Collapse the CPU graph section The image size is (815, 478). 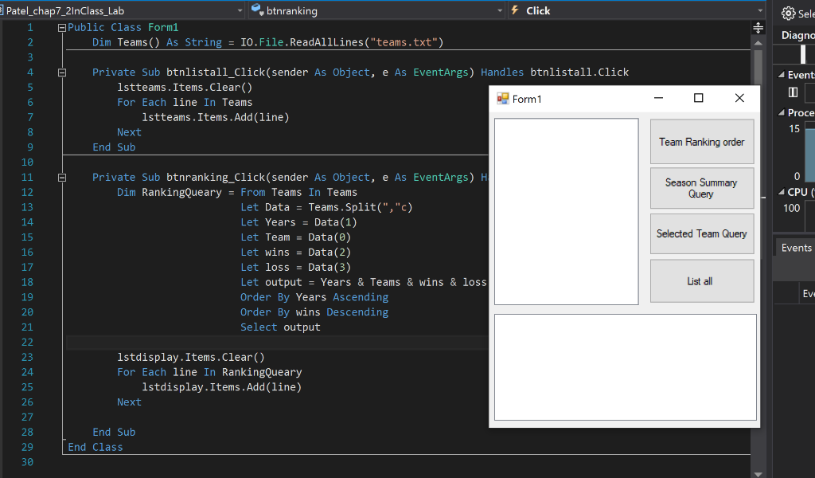[x=781, y=192]
